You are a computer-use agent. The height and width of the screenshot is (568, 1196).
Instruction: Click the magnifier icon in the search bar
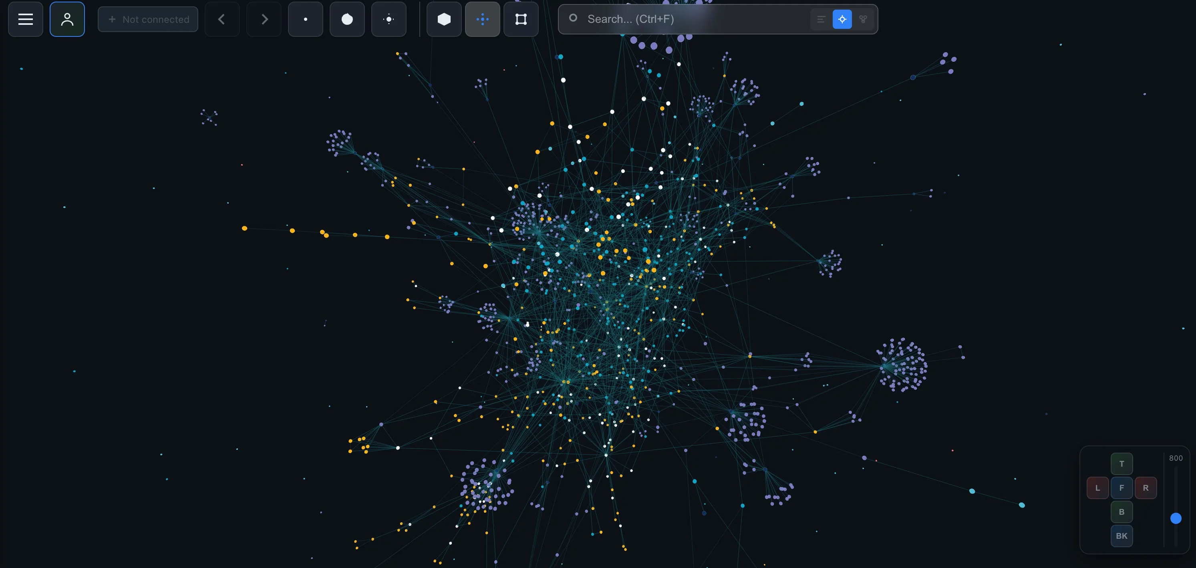click(572, 19)
